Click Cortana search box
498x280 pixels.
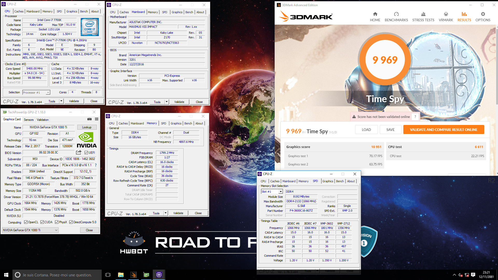click(57, 275)
